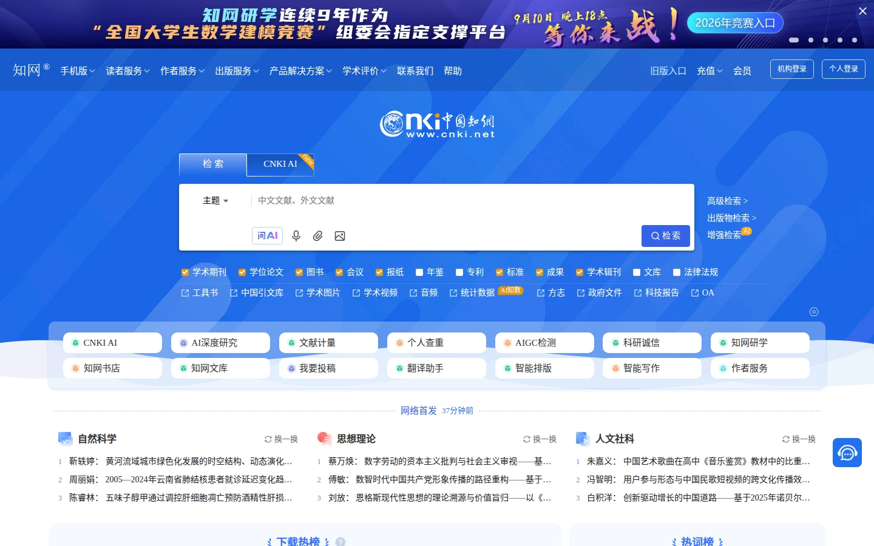This screenshot has height=546, width=874.
Task: Open 旧版入口 link
Action: coord(668,71)
